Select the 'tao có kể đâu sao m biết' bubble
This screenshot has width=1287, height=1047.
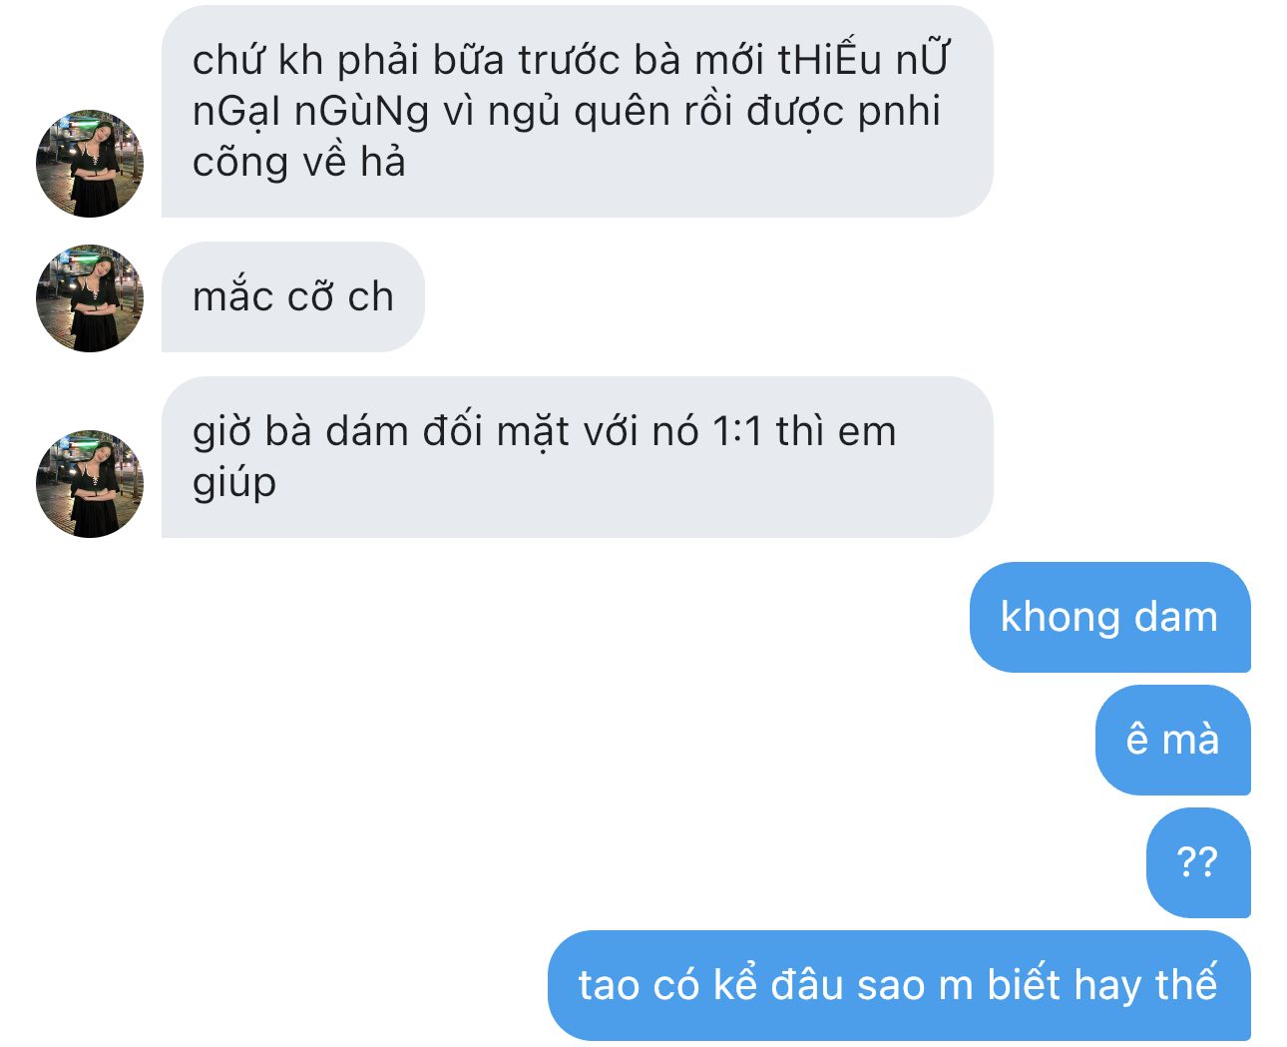coord(899,985)
